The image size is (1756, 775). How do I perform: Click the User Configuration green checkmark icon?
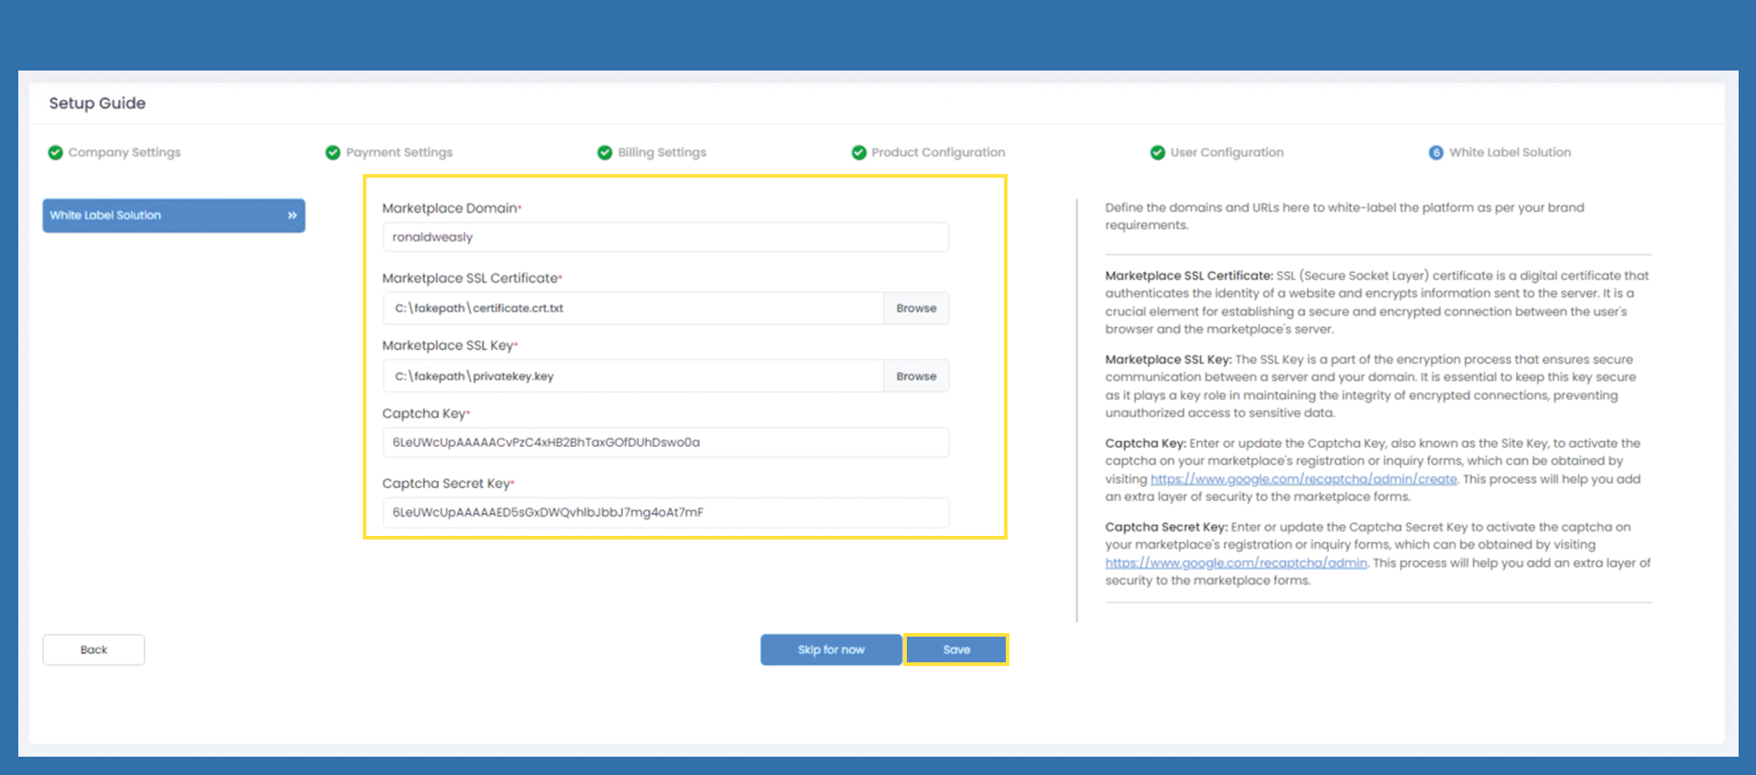(x=1158, y=153)
